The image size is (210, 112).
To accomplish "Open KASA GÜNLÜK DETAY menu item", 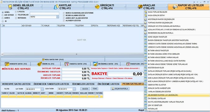I will [x=177, y=16].
